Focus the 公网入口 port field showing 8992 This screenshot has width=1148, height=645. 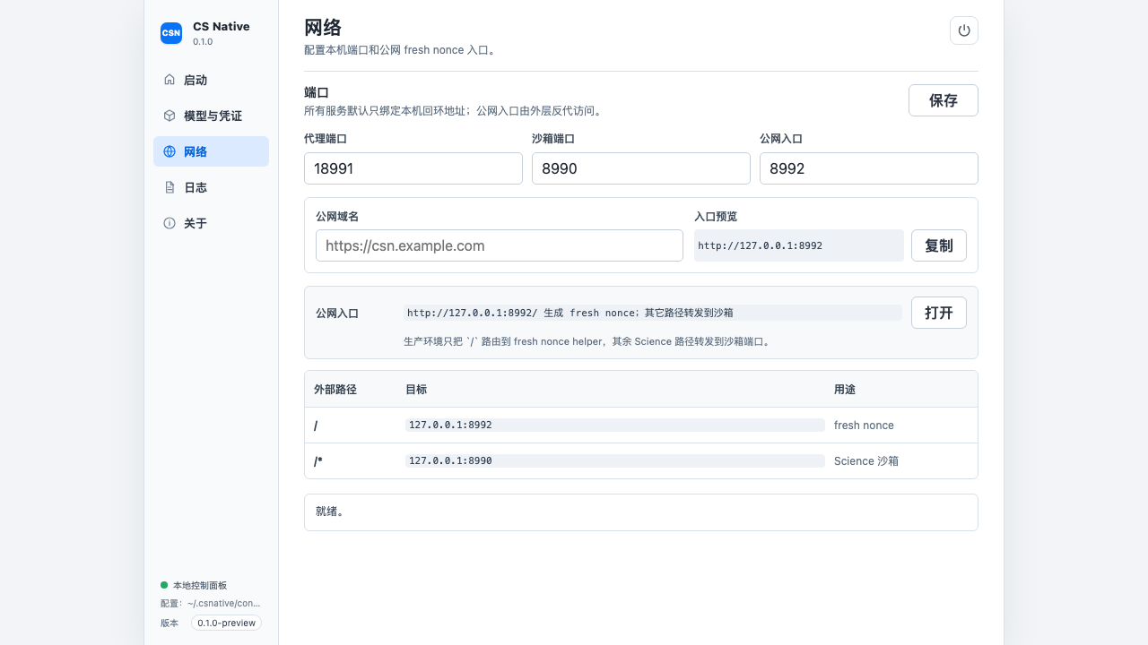click(869, 168)
